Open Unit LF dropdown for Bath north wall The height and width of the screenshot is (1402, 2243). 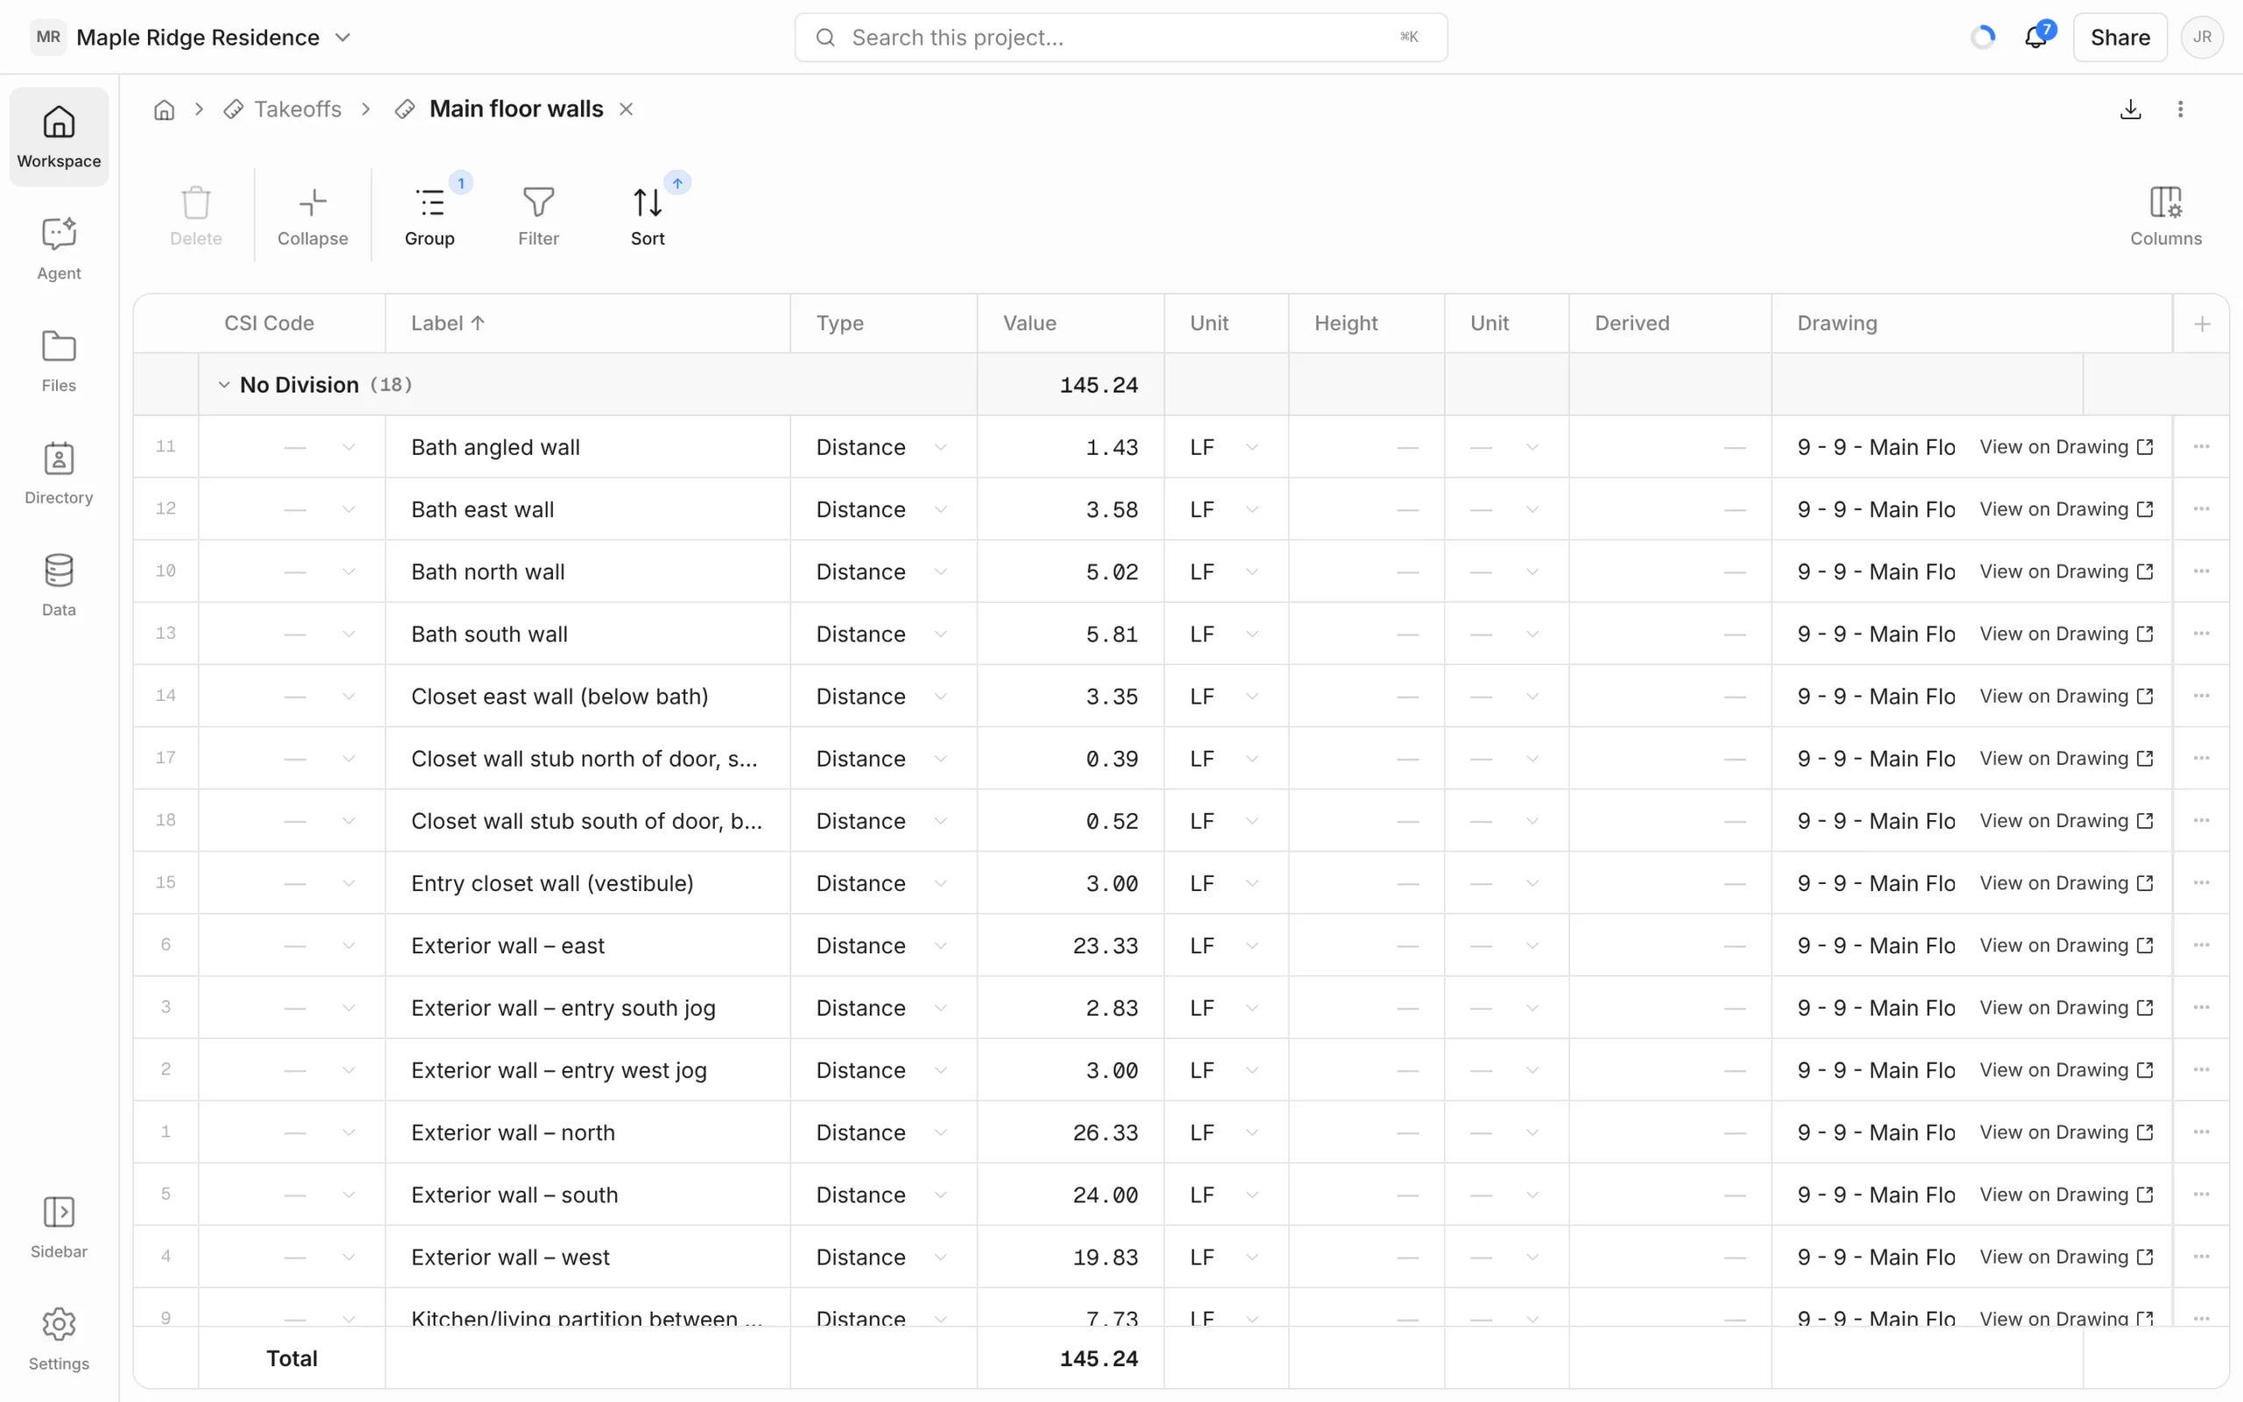pos(1252,571)
